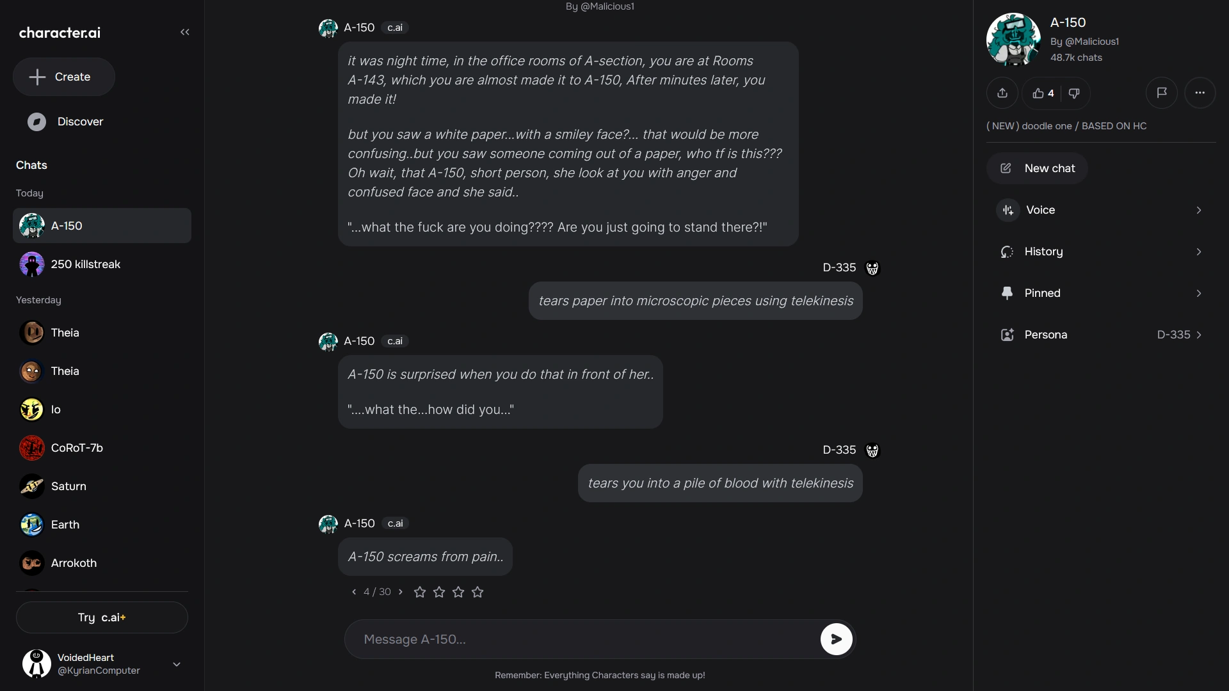Click the New chat button
The height and width of the screenshot is (691, 1229).
click(1036, 168)
